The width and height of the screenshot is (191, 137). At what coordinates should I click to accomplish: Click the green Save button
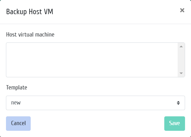(x=175, y=123)
